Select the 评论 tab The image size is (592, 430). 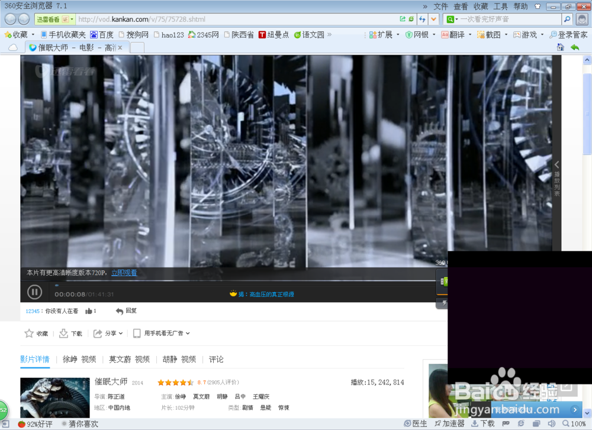(216, 359)
